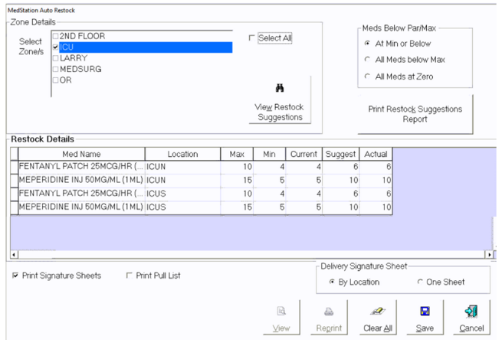Toggle the Select All checkbox
502x346 pixels.
click(x=251, y=38)
